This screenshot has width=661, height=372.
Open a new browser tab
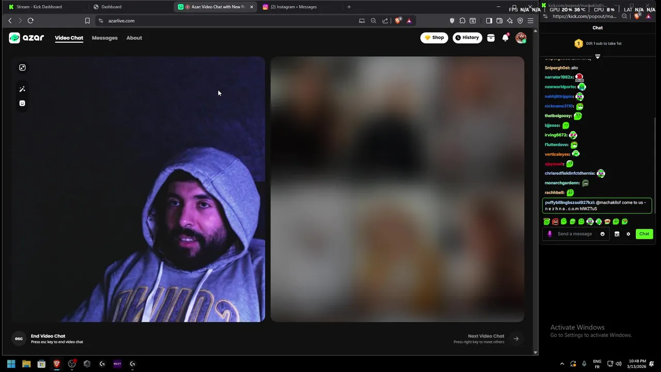pyautogui.click(x=349, y=7)
